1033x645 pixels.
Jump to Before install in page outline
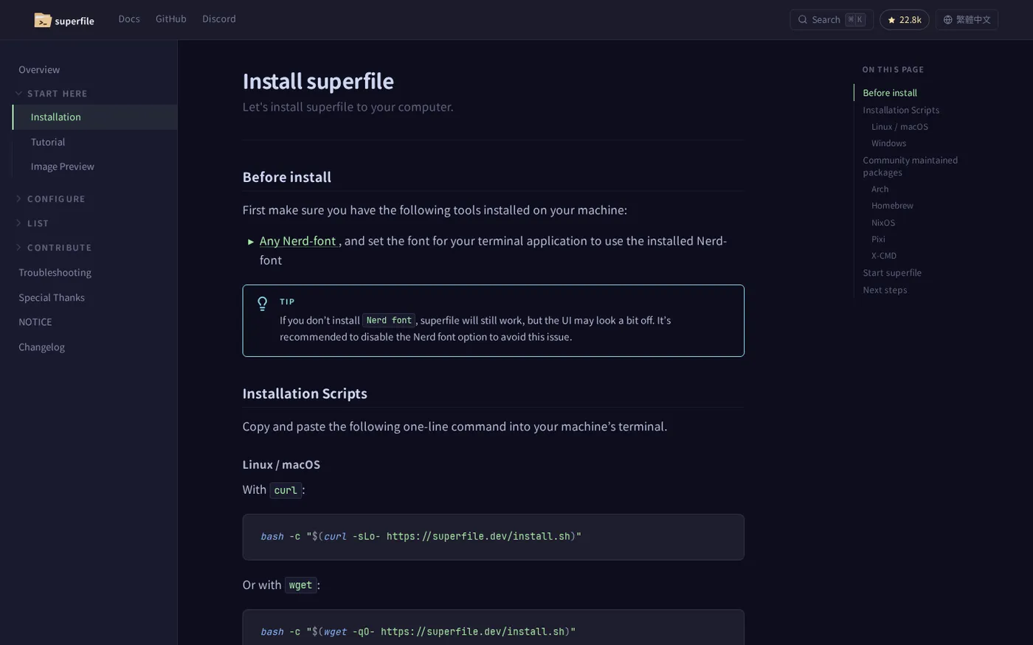(x=890, y=93)
